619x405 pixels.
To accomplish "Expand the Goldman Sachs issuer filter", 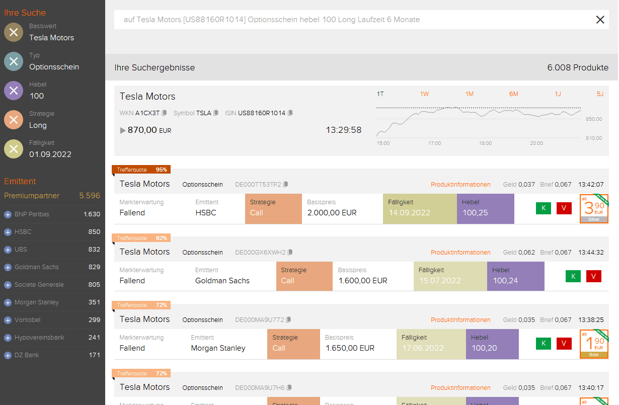I will 8,267.
